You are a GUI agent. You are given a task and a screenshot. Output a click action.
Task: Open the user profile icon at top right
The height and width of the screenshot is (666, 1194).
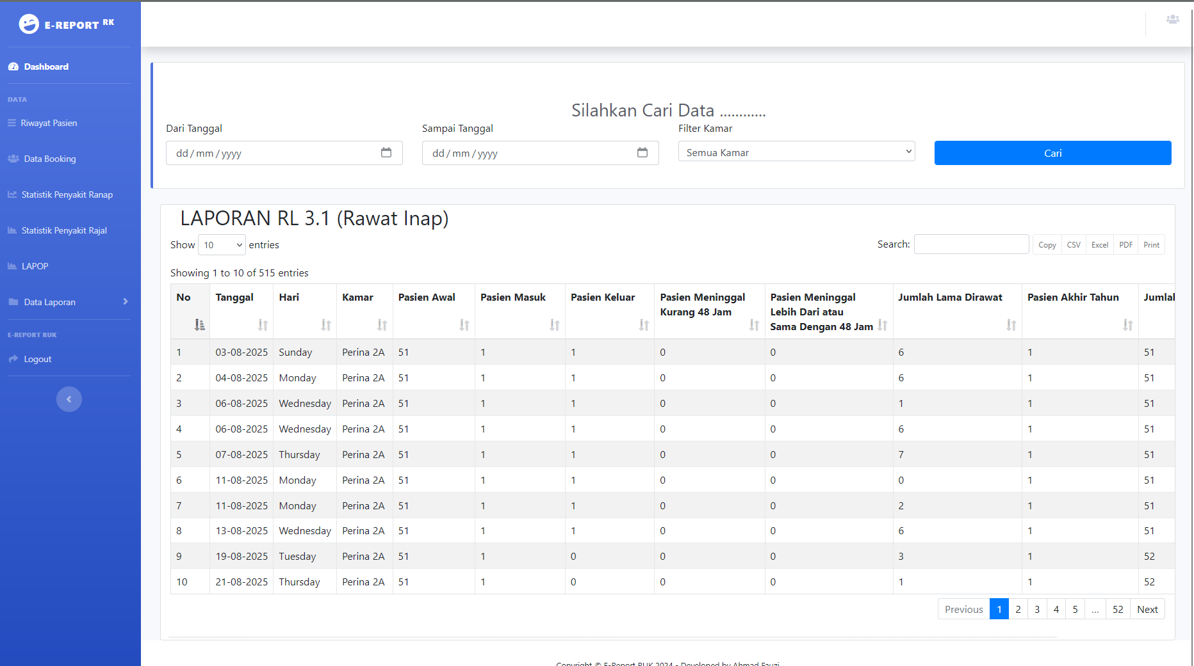pos(1172,20)
